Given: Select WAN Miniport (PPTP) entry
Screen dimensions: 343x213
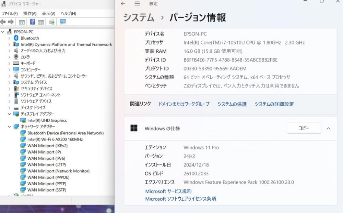Looking at the screenshot, I should click(47, 184).
